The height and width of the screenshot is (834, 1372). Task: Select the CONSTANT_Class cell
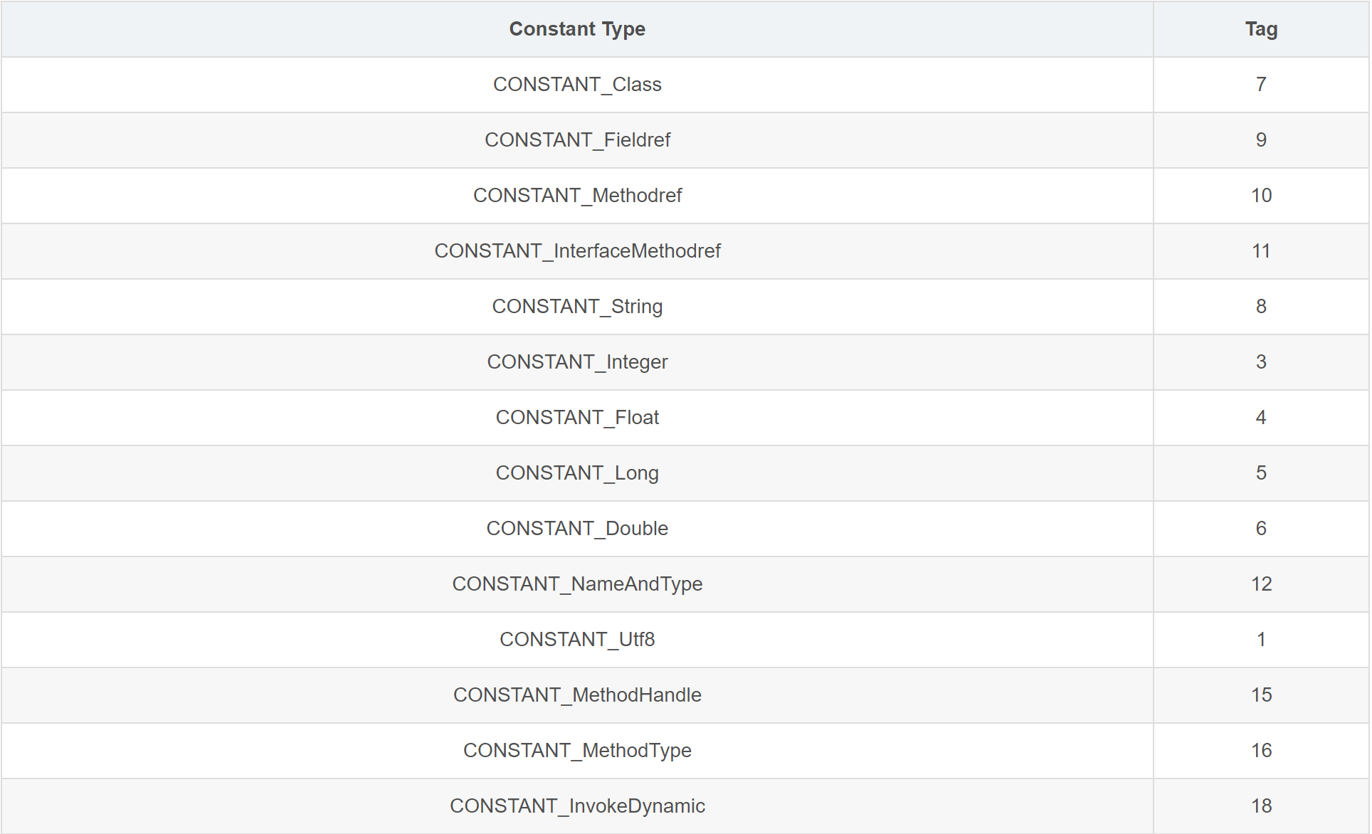pos(577,85)
